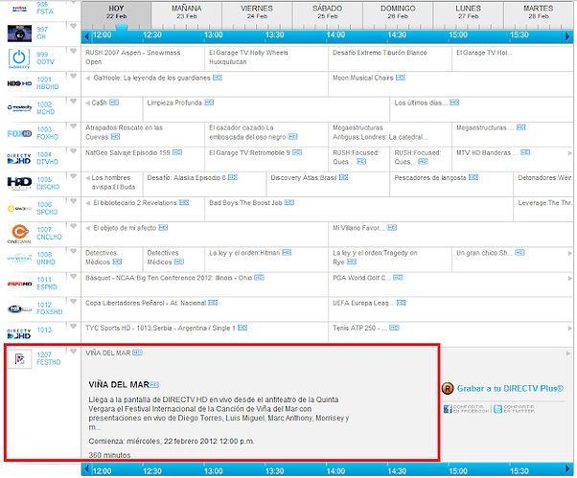Click Grabar a tu DIRECTV Plus link
Screen dimensions: 577x478
(508, 388)
